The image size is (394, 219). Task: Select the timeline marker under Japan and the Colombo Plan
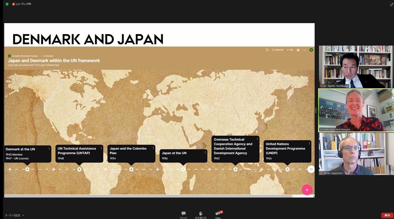click(x=131, y=169)
